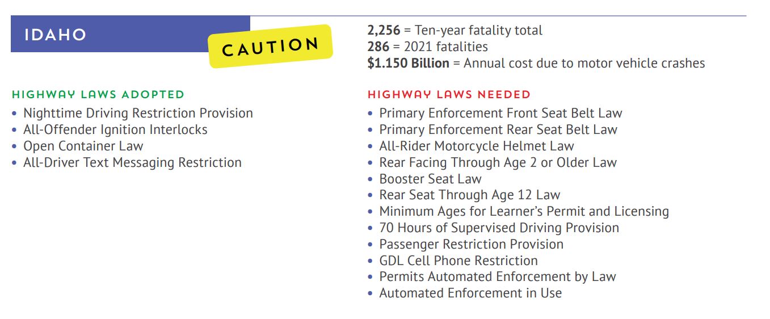Select All-Offender Ignition Interlocks item
The image size is (770, 319).
pyautogui.click(x=115, y=130)
